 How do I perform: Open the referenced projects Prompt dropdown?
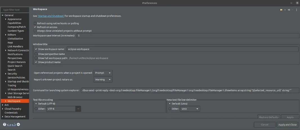(103, 73)
